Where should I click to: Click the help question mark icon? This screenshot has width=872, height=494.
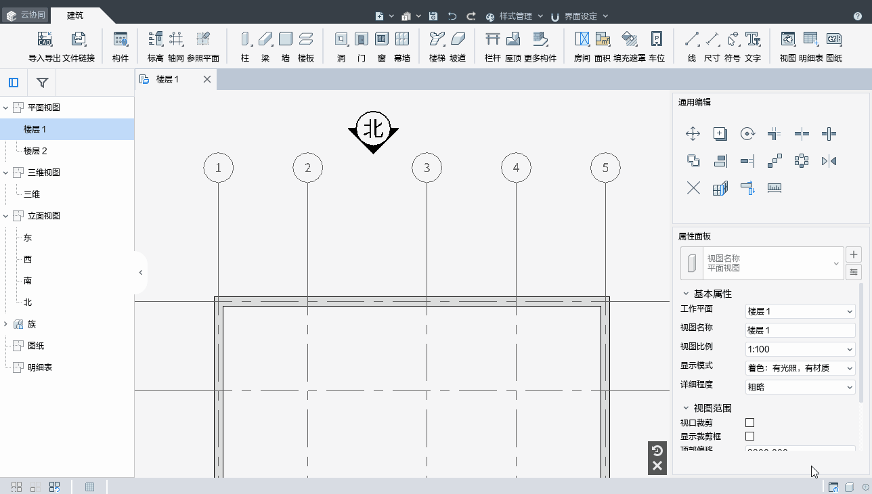[858, 16]
